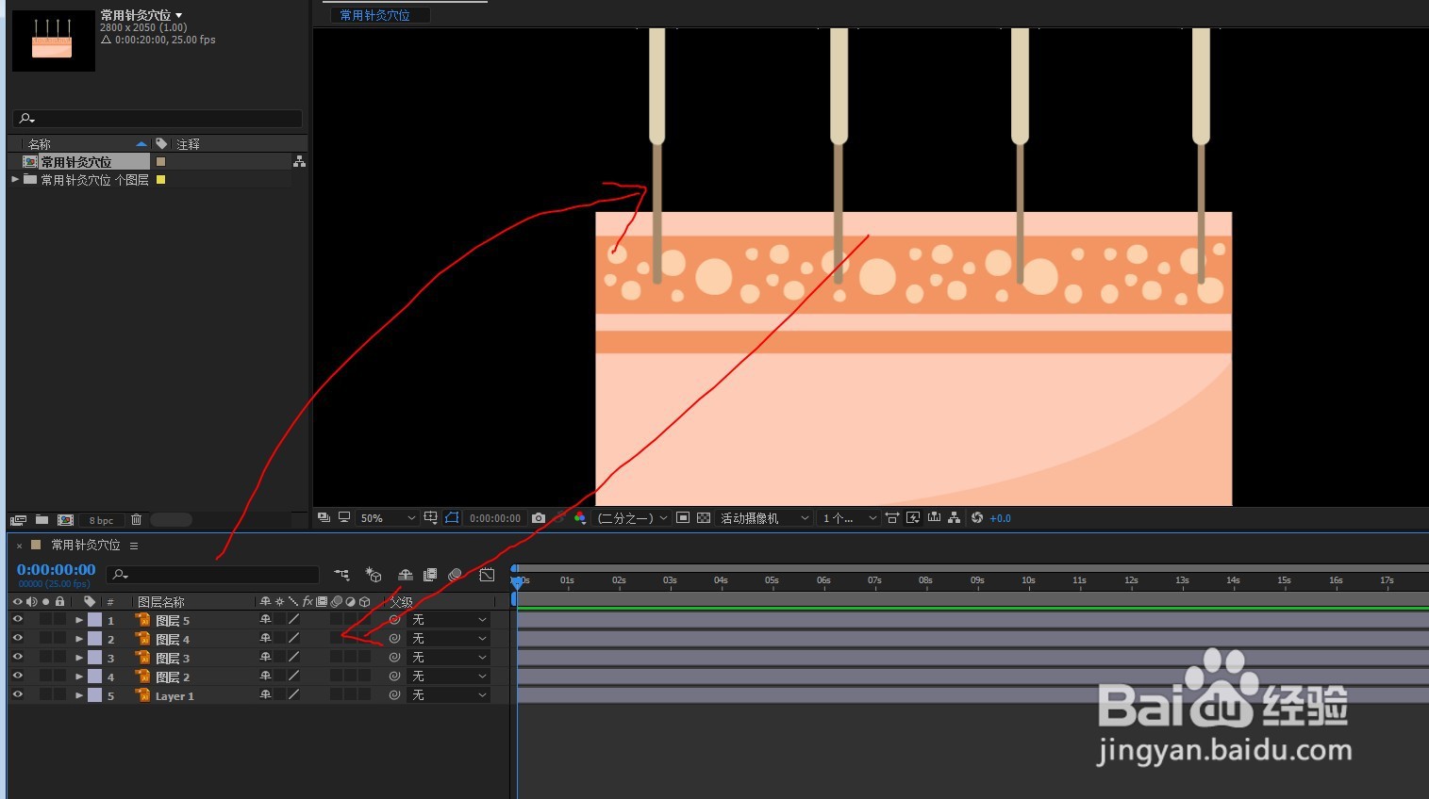Click the project panel search field
1429x799 pixels.
pyautogui.click(x=158, y=119)
